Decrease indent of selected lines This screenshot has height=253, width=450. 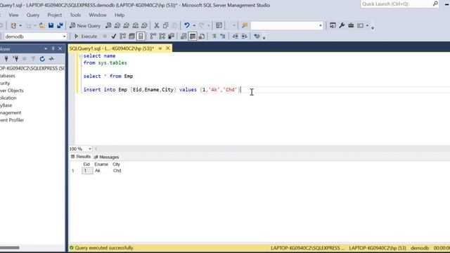235,36
